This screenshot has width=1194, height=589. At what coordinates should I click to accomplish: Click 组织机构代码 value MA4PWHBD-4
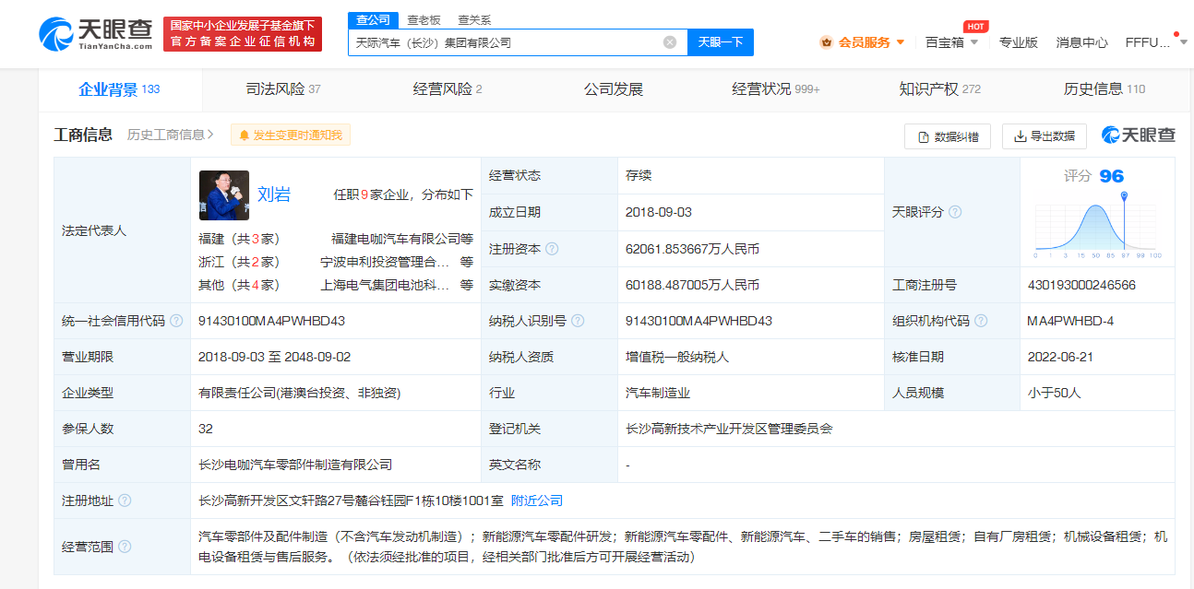pyautogui.click(x=1070, y=321)
